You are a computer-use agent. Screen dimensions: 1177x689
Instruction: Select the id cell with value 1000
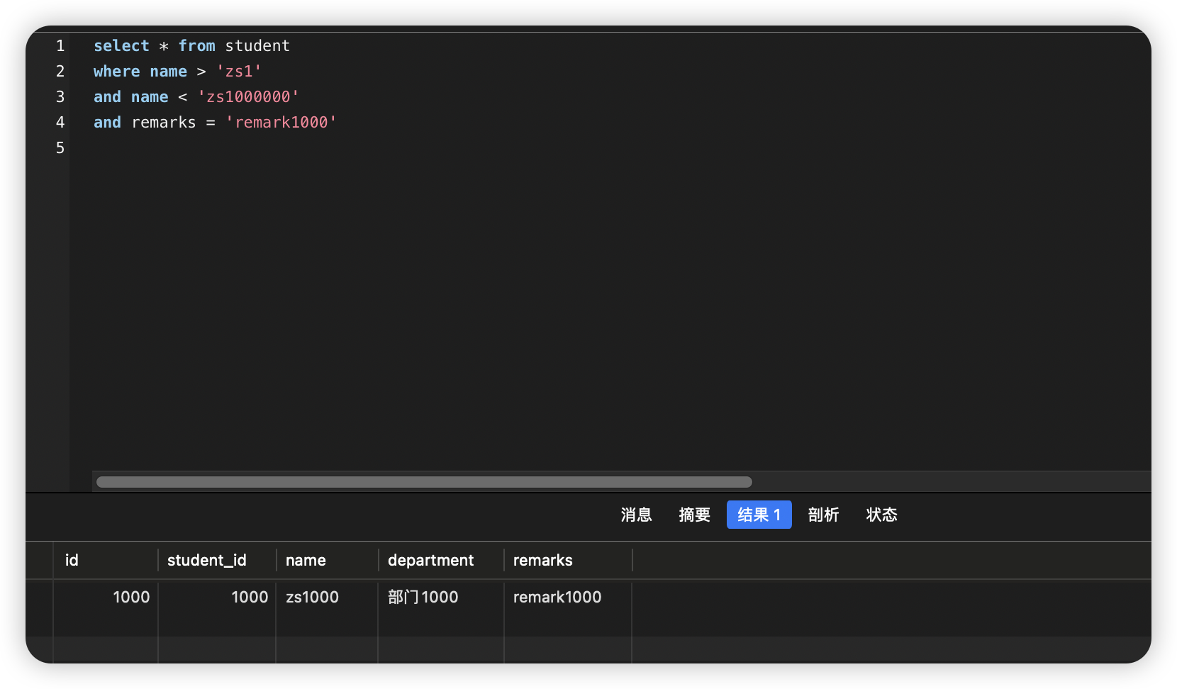coord(106,598)
